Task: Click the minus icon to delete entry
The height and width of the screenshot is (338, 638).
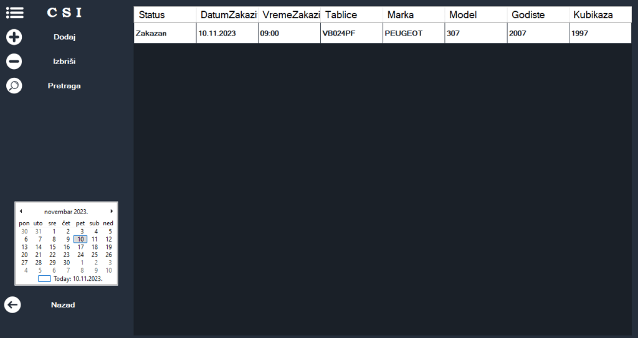Action: pos(14,62)
